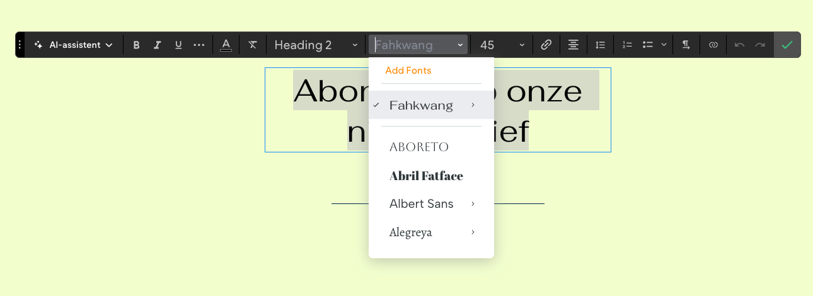Expand the Heading 2 style dropdown
This screenshot has width=813, height=296.
point(316,45)
